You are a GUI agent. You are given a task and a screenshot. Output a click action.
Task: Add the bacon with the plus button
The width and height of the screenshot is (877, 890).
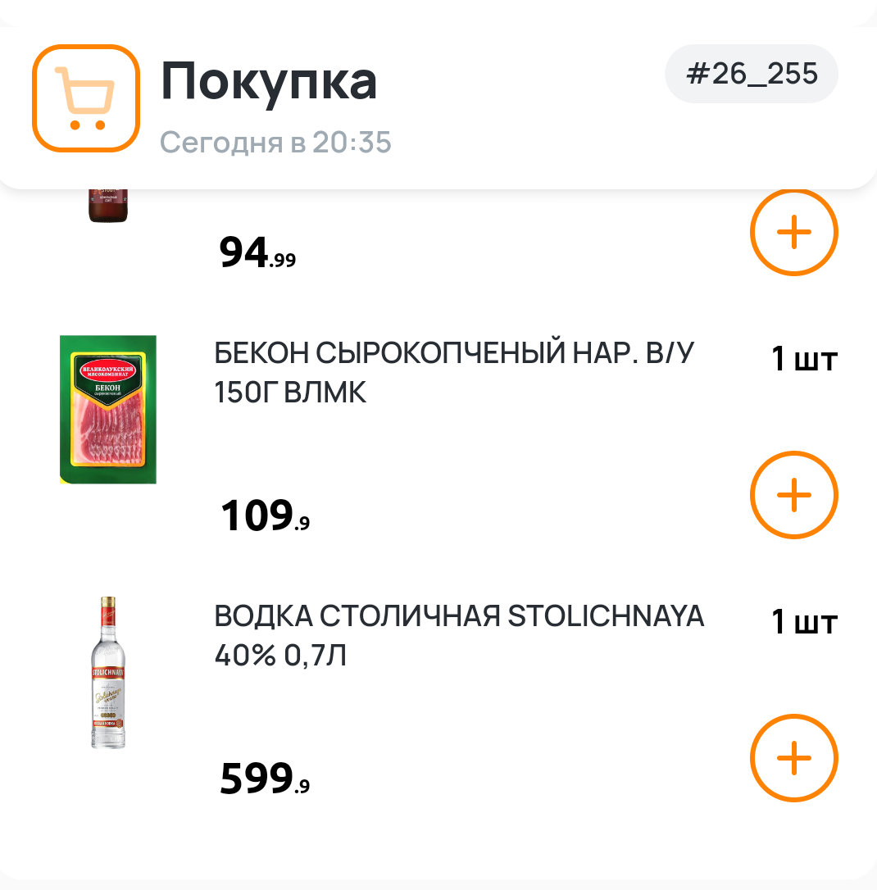tap(793, 495)
